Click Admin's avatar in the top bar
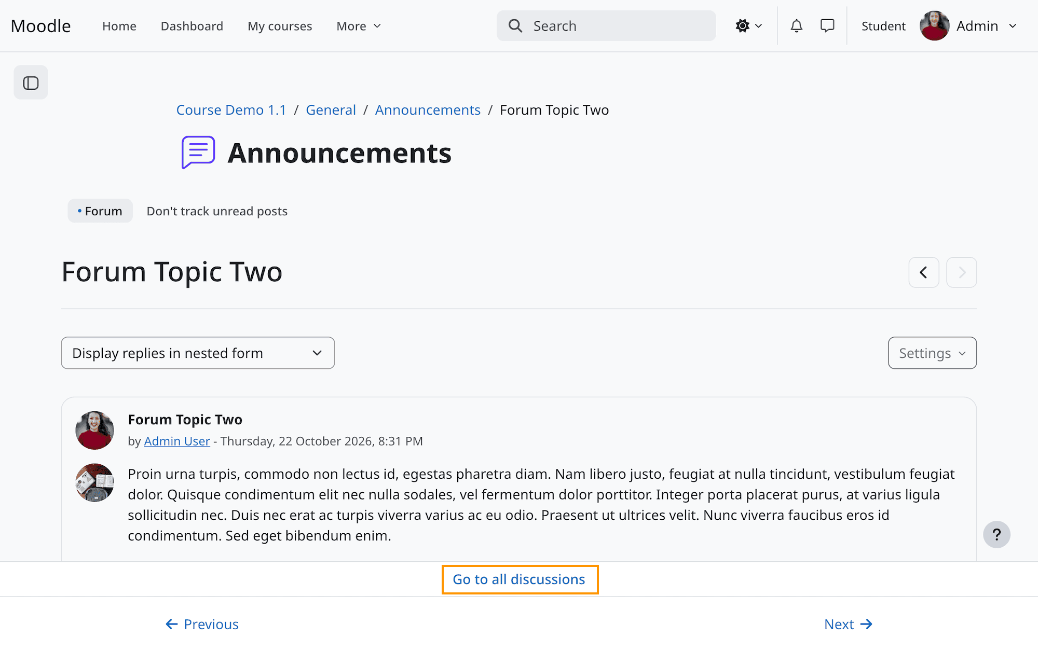Screen dimensions: 1038x651 pyautogui.click(x=935, y=26)
